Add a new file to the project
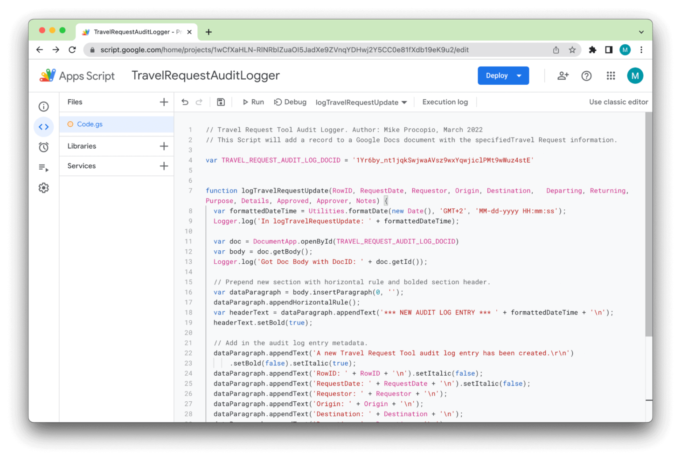 tap(164, 102)
